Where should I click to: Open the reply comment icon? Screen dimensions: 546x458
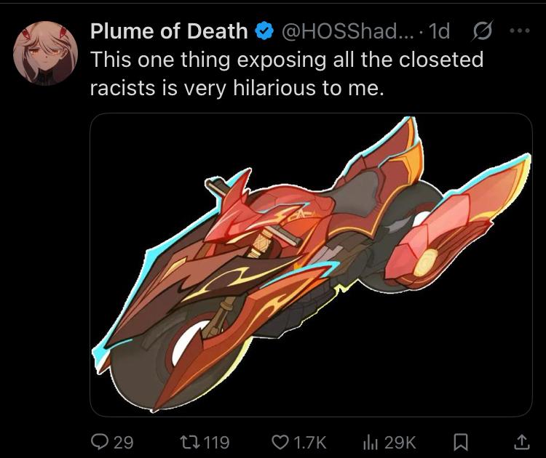tap(99, 442)
